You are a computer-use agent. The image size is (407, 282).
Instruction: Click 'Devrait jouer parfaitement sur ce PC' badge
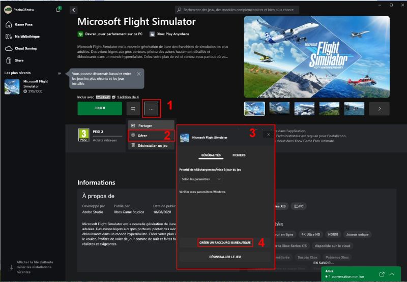[110, 34]
